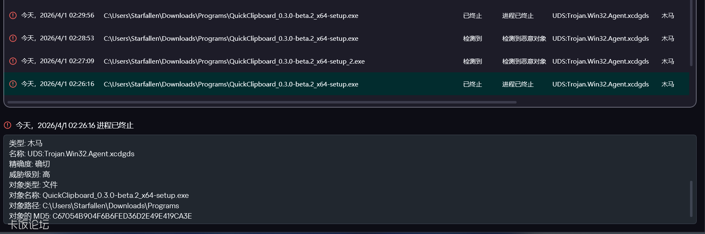Click the alert icon on the highlighted 02:26:16 row
Viewport: 705px width, 234px height.
13,84
